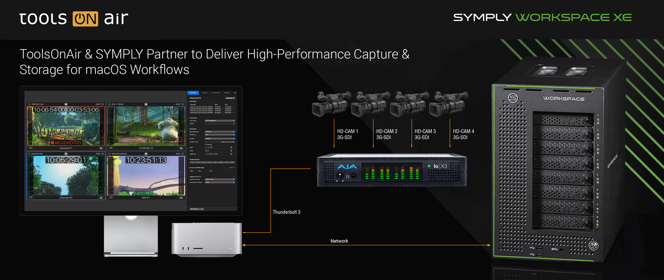Click TC button under Channel 03 viewer
This screenshot has width=664, height=280.
(31, 198)
